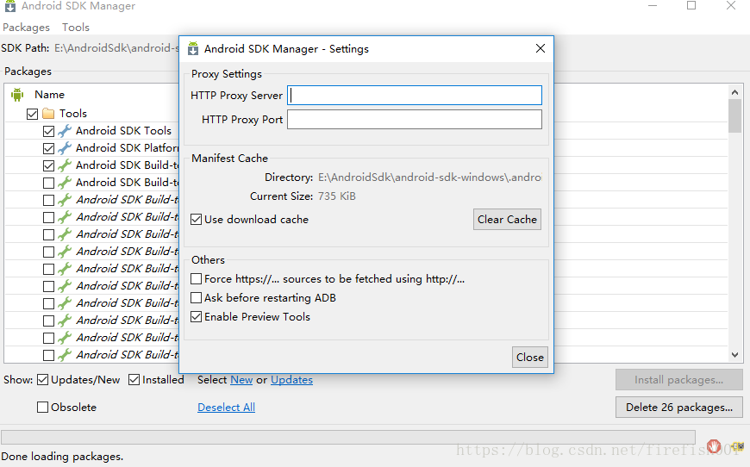Click the New selection link

241,379
